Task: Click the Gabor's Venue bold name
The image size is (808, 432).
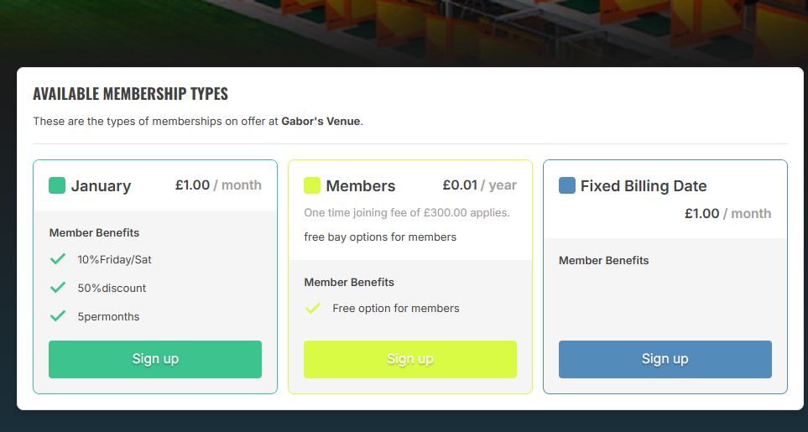Action: 321,122
